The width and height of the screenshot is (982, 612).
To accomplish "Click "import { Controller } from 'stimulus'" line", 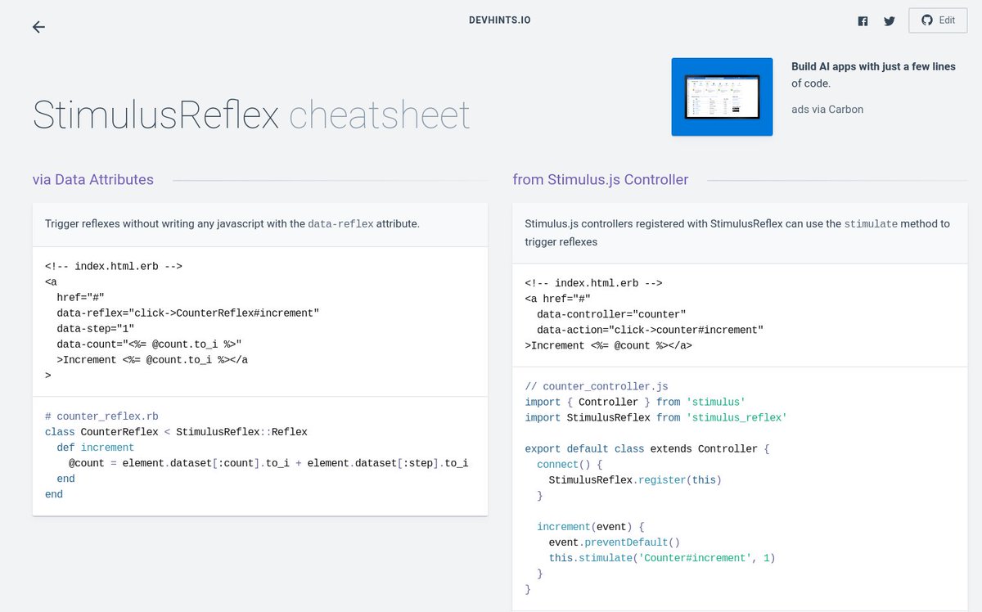I will point(635,402).
